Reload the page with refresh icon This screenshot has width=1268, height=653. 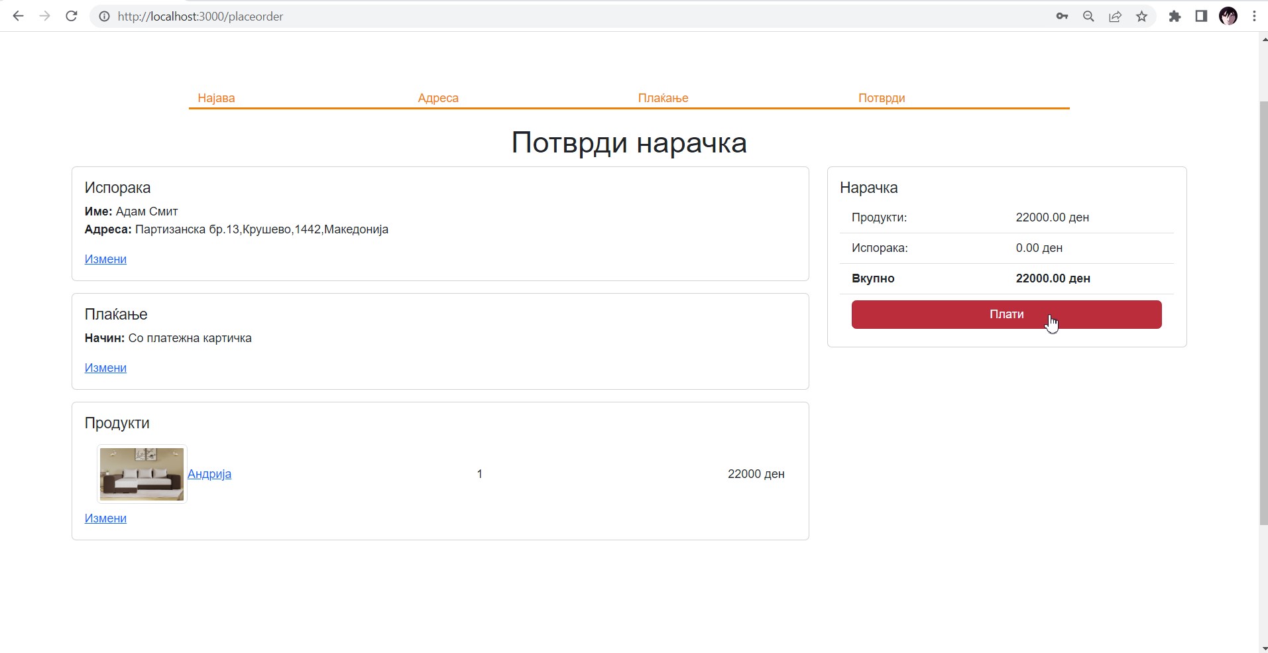click(x=72, y=17)
